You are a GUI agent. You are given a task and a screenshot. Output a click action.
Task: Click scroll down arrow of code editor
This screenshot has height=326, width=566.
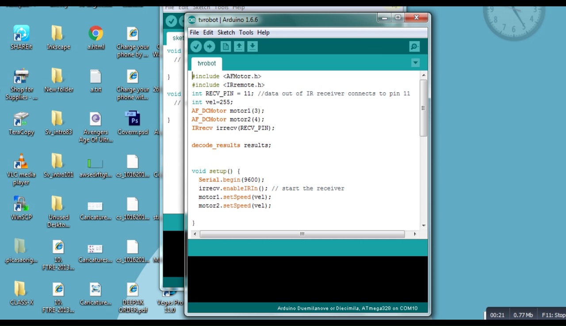click(x=424, y=225)
